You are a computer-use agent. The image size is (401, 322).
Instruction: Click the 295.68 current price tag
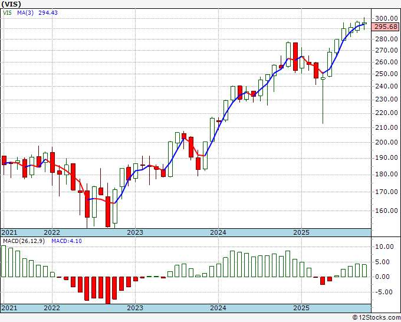pyautogui.click(x=386, y=27)
